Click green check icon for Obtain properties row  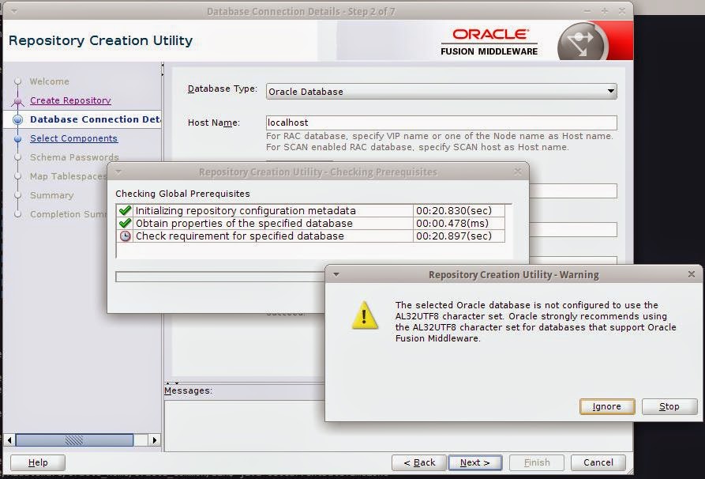[x=125, y=223]
